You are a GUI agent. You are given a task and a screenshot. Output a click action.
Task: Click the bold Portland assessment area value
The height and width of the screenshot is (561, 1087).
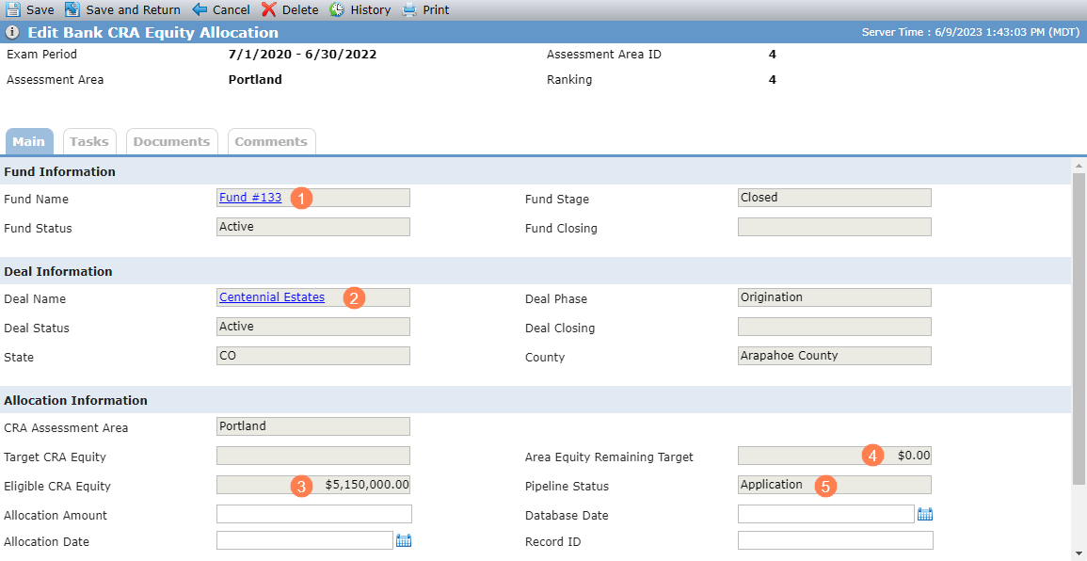tap(255, 80)
